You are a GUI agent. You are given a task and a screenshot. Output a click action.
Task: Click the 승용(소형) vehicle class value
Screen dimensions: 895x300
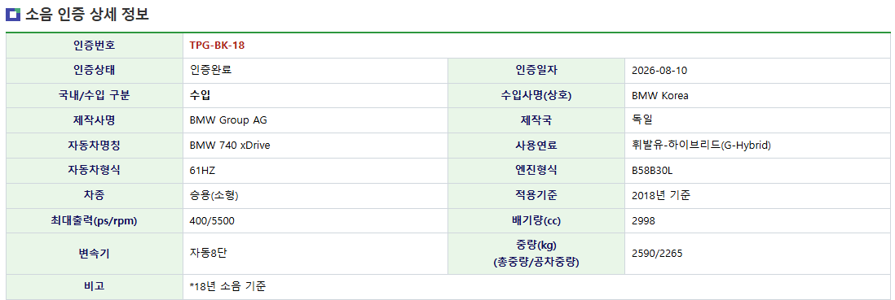214,195
